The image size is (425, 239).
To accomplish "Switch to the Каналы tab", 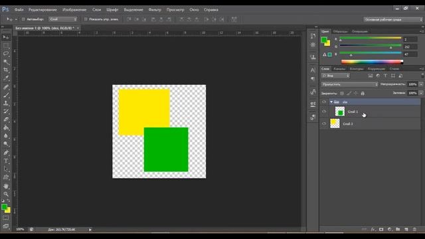I will pyautogui.click(x=339, y=69).
